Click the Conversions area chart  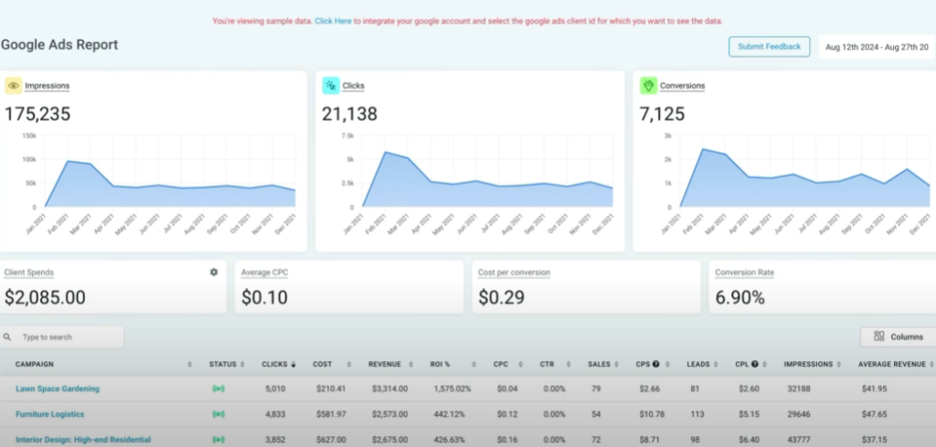tap(804, 179)
